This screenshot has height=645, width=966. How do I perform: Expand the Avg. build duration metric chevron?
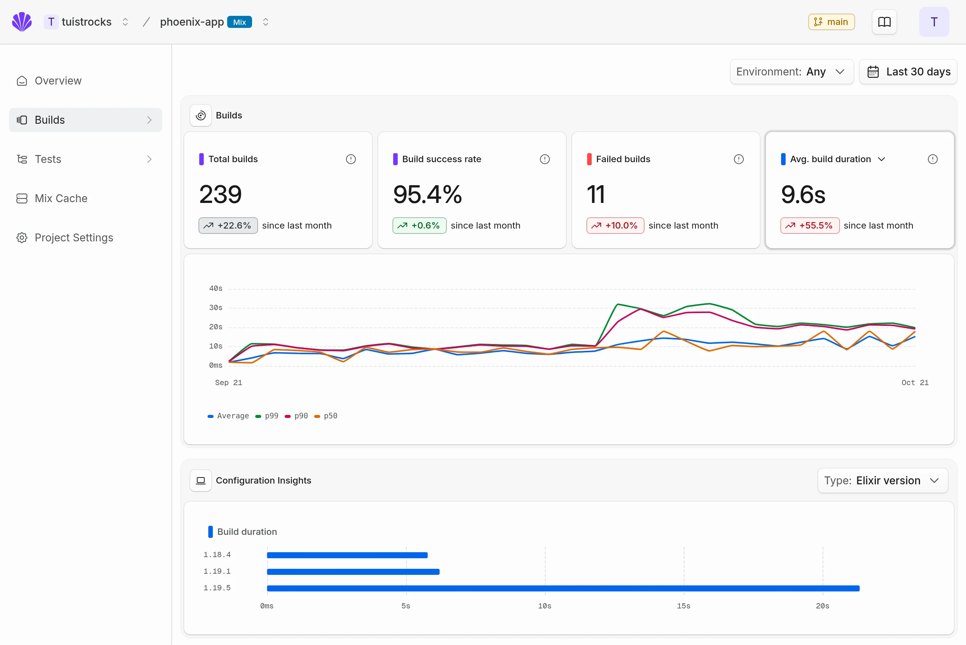881,159
